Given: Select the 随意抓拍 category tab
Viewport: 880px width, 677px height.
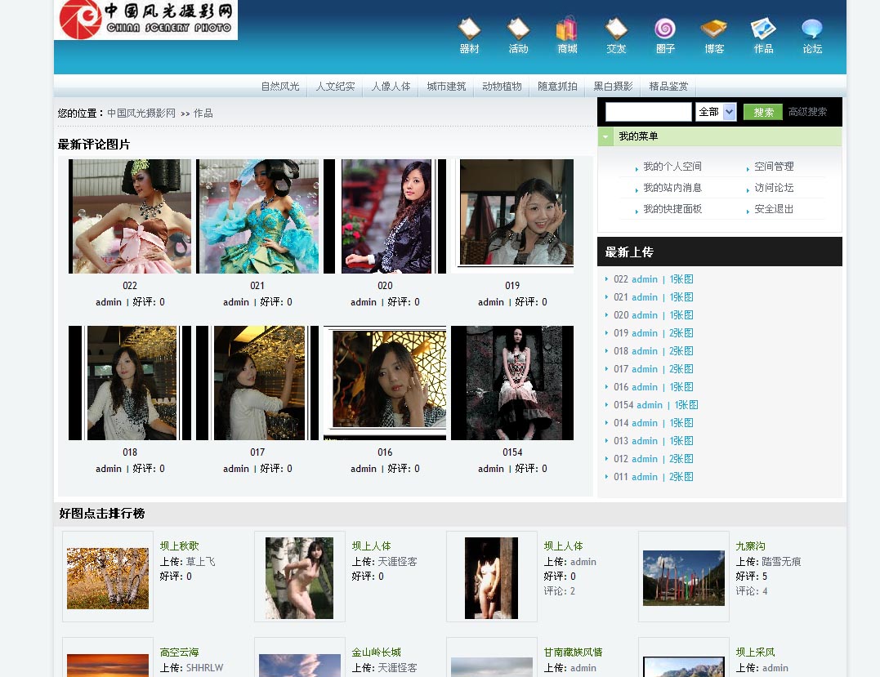Looking at the screenshot, I should [x=557, y=87].
